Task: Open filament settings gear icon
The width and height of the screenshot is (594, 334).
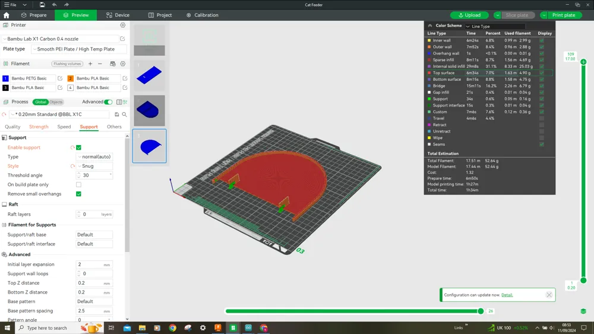Action: [123, 64]
